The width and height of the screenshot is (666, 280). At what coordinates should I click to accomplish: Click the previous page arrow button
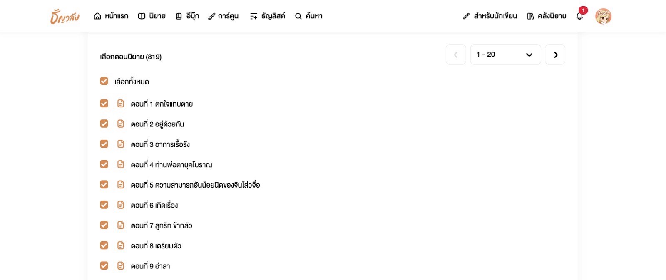click(456, 55)
